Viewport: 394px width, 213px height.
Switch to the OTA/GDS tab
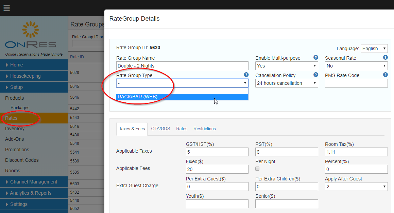tap(160, 129)
